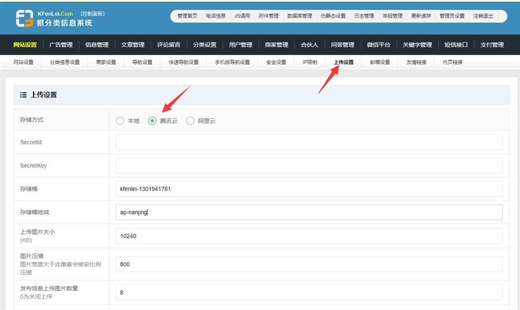Viewport: 520px width, 310px height.
Task: Click into the SecretId input field
Action: (x=309, y=143)
